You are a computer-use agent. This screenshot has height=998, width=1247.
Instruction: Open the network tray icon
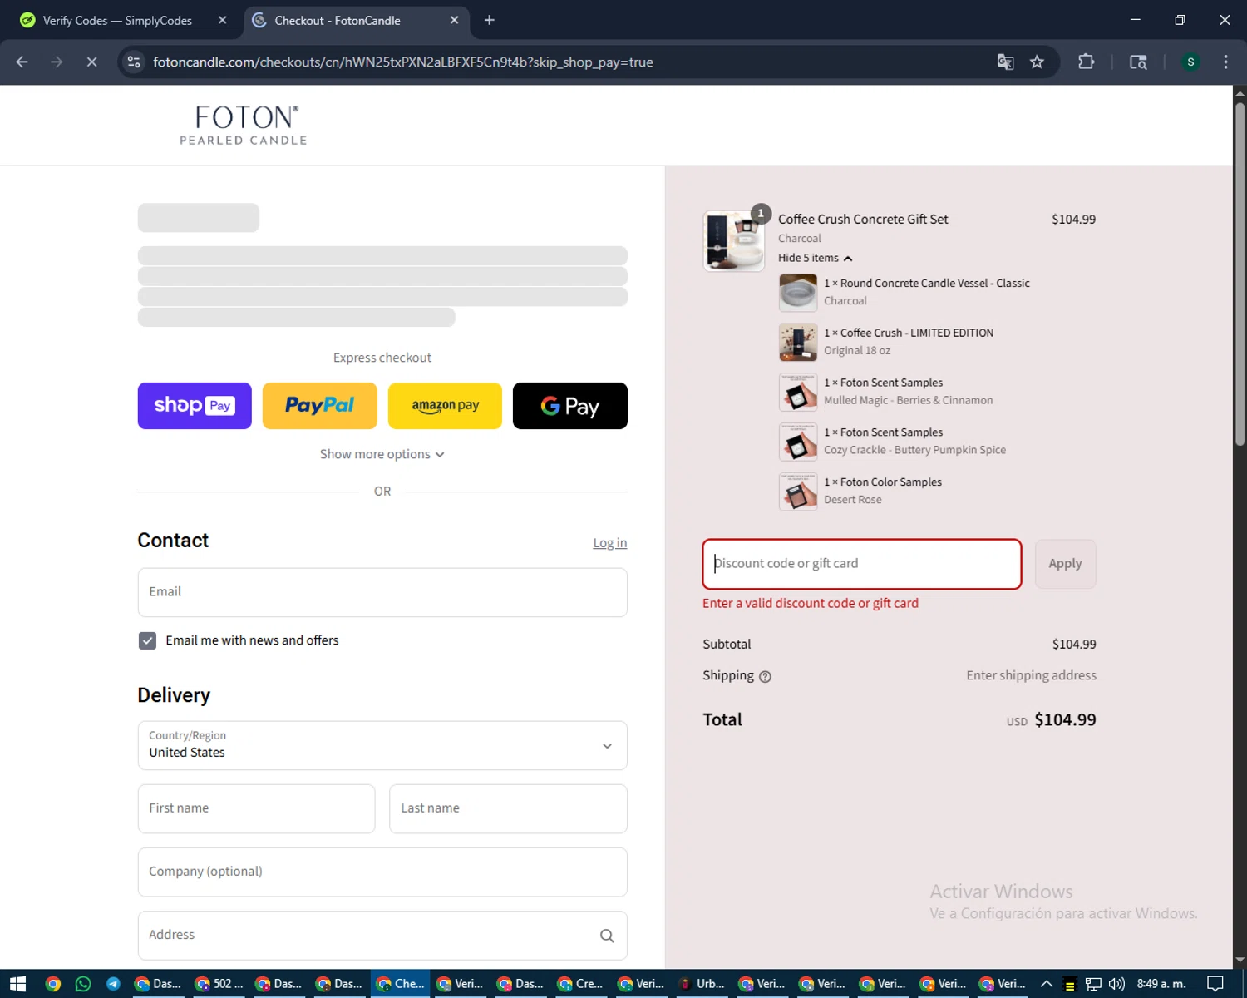(1093, 984)
